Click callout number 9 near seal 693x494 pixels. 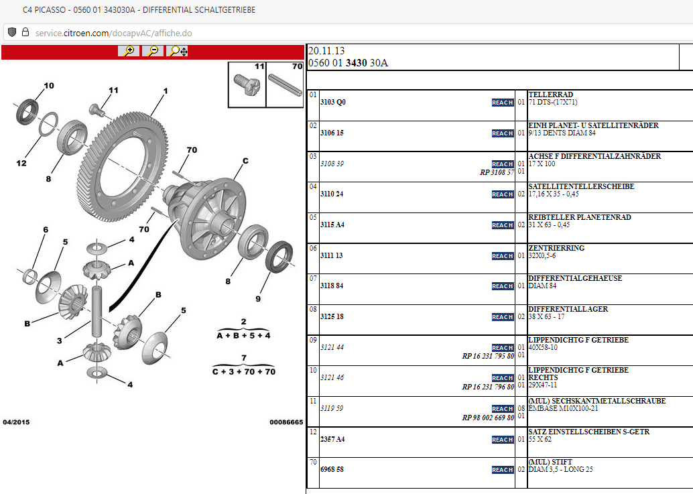[x=258, y=299]
